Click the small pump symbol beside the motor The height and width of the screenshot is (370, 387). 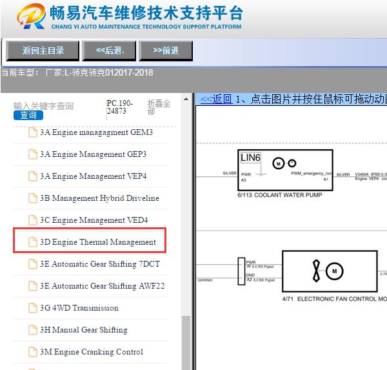pyautogui.click(x=292, y=163)
